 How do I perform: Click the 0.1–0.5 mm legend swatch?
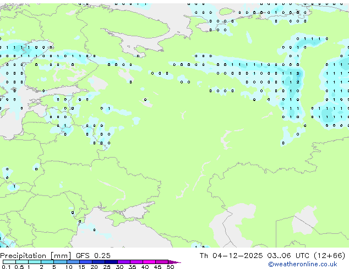[9, 262]
